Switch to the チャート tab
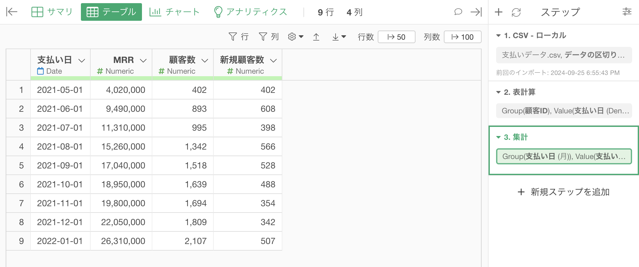The height and width of the screenshot is (267, 639). (x=174, y=12)
